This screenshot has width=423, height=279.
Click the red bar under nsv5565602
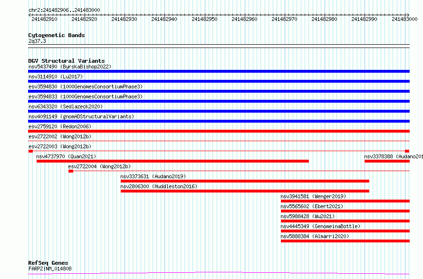(x=346, y=211)
